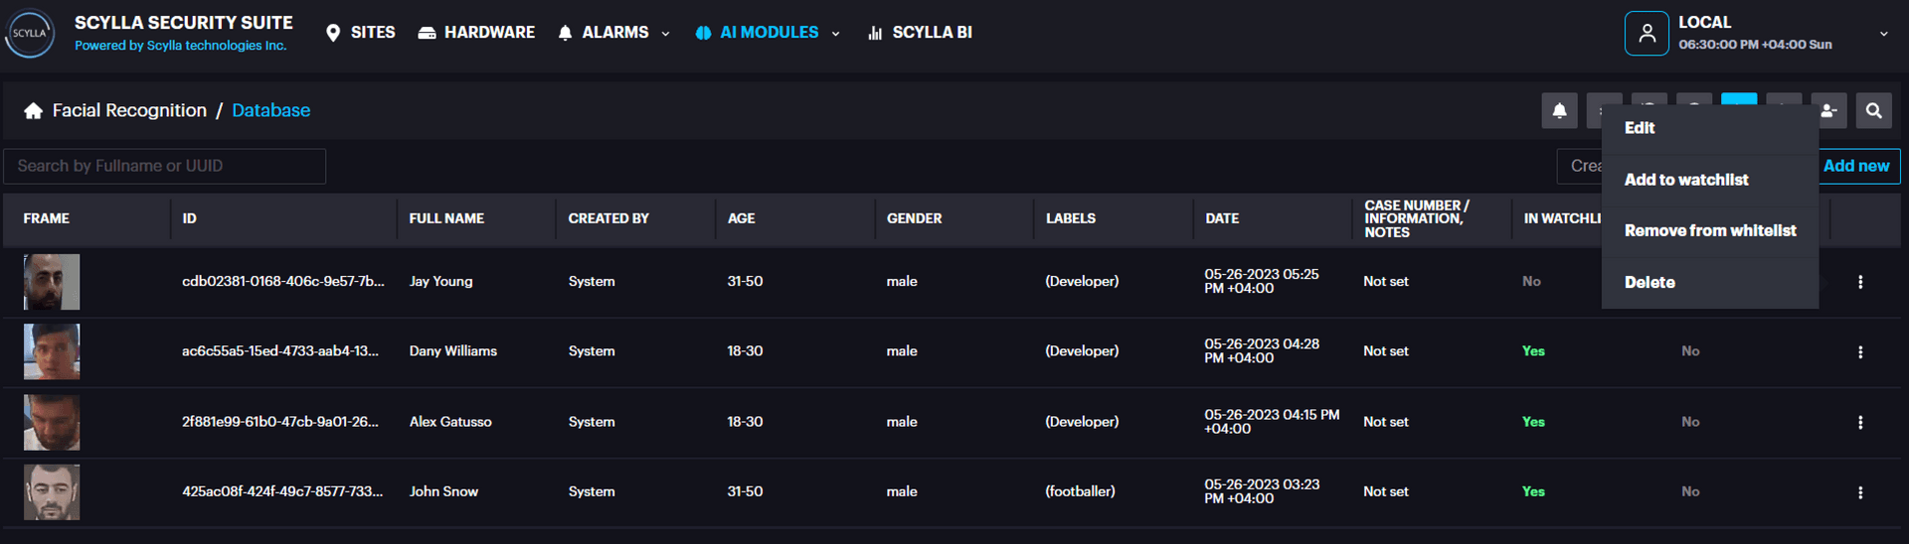Open the SITES menu
This screenshot has width=1909, height=544.
click(373, 33)
